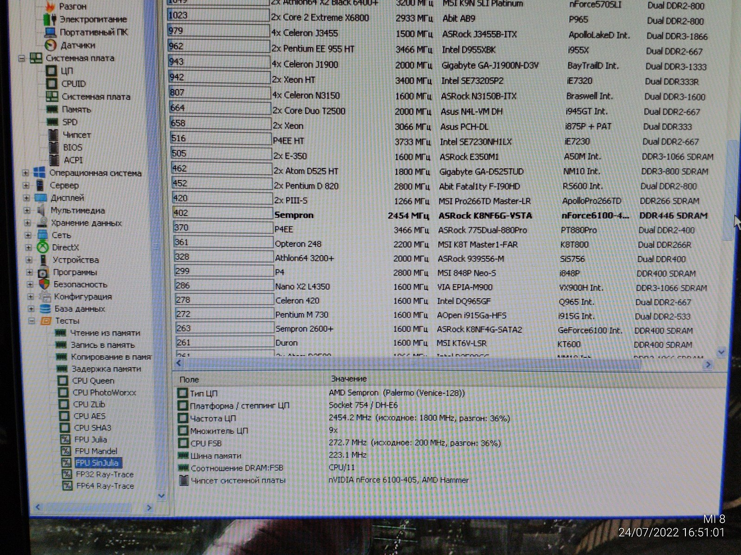Select the Тип ЦП details row
741x555 pixels.
[x=322, y=393]
